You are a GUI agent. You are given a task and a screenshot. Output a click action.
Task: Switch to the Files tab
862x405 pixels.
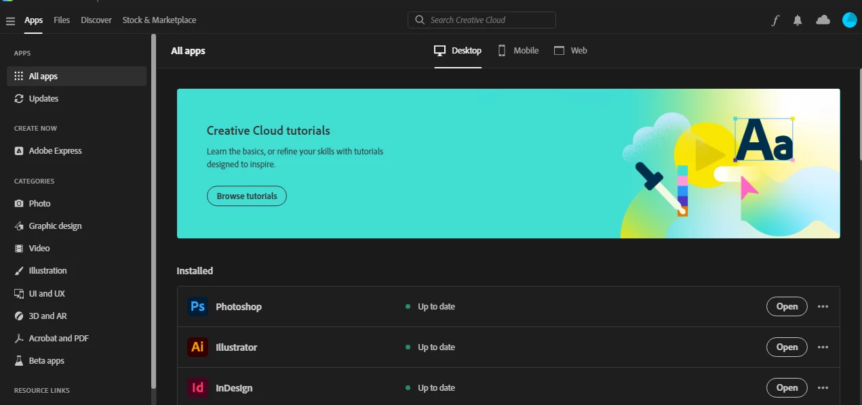62,20
